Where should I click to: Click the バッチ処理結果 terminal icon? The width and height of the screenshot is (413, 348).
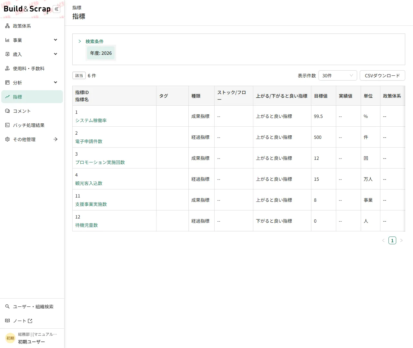coord(7,125)
